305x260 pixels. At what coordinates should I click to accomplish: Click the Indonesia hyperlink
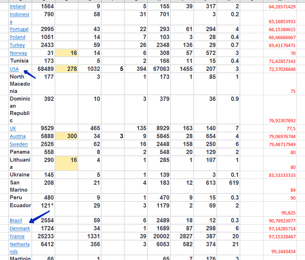tap(19, 14)
